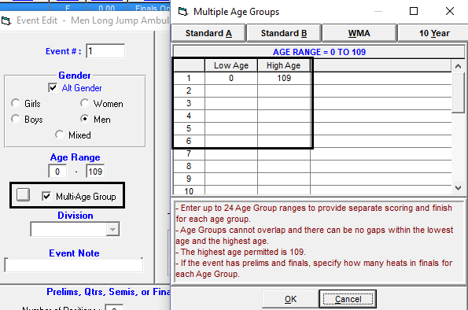Click the Number of Positions input field

[x=114, y=308]
